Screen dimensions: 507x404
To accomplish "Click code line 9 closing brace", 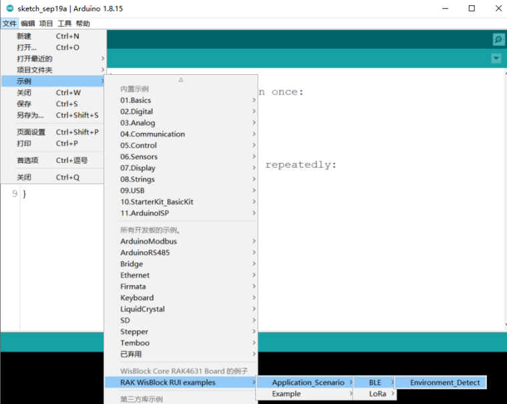I will 25,194.
